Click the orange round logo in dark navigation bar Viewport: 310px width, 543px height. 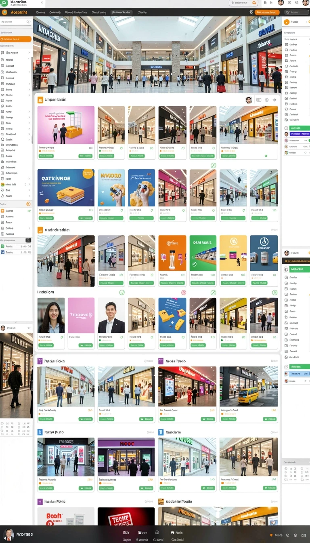pyautogui.click(x=4, y=12)
